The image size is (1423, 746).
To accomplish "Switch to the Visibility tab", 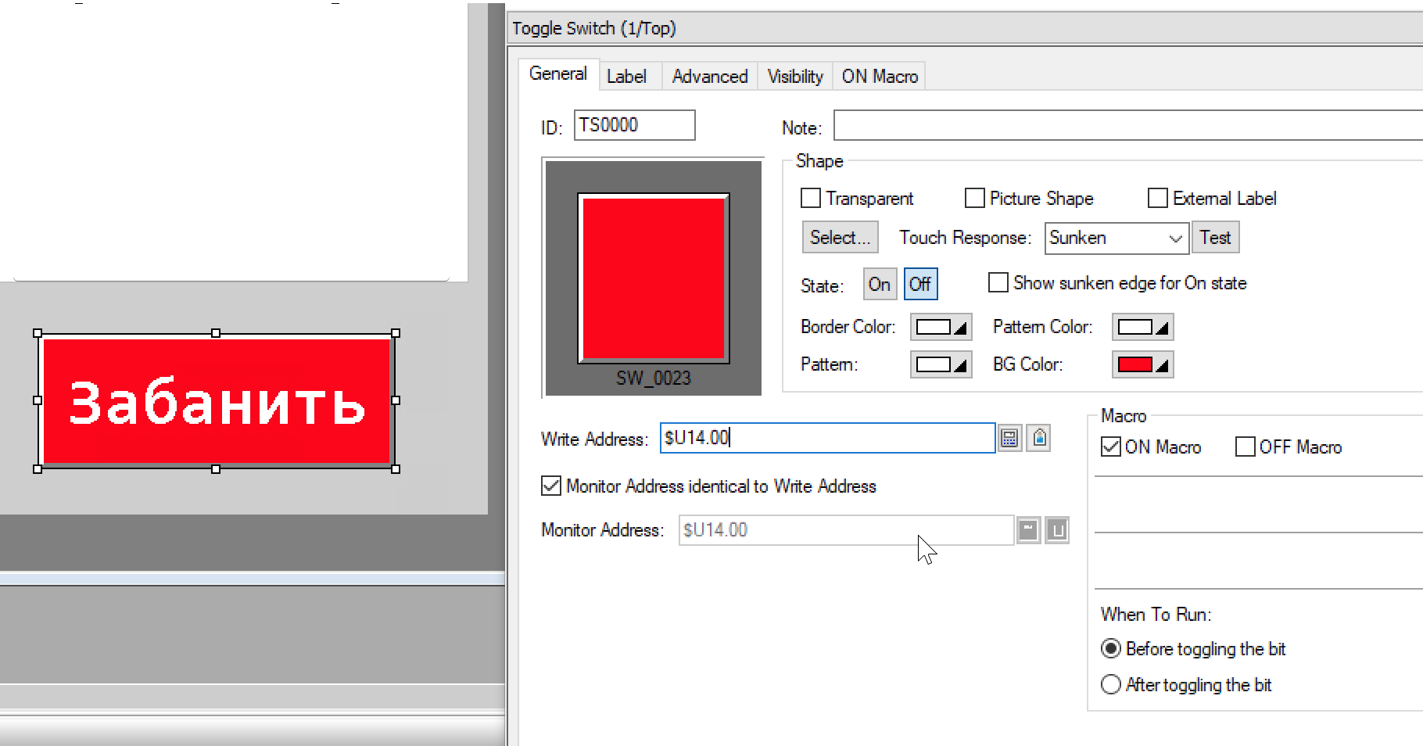I will (795, 77).
